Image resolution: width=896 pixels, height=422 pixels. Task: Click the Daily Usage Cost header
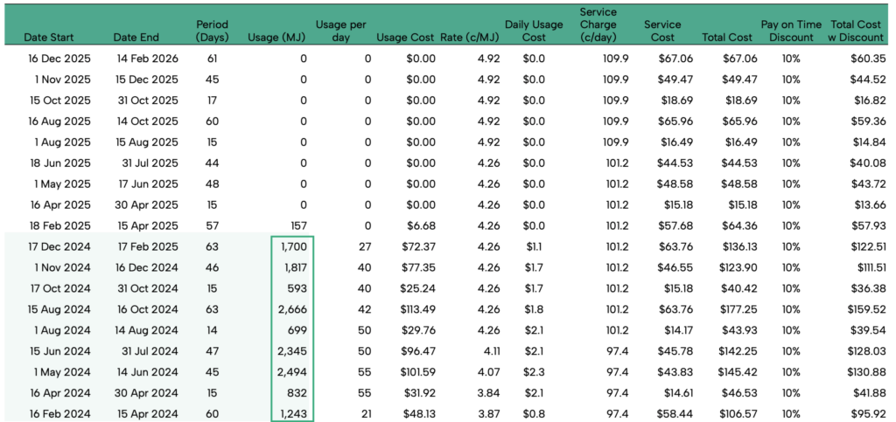pos(534,31)
